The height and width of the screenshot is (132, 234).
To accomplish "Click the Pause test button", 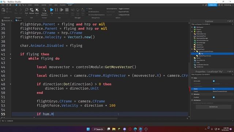I will click(x=56, y=10).
